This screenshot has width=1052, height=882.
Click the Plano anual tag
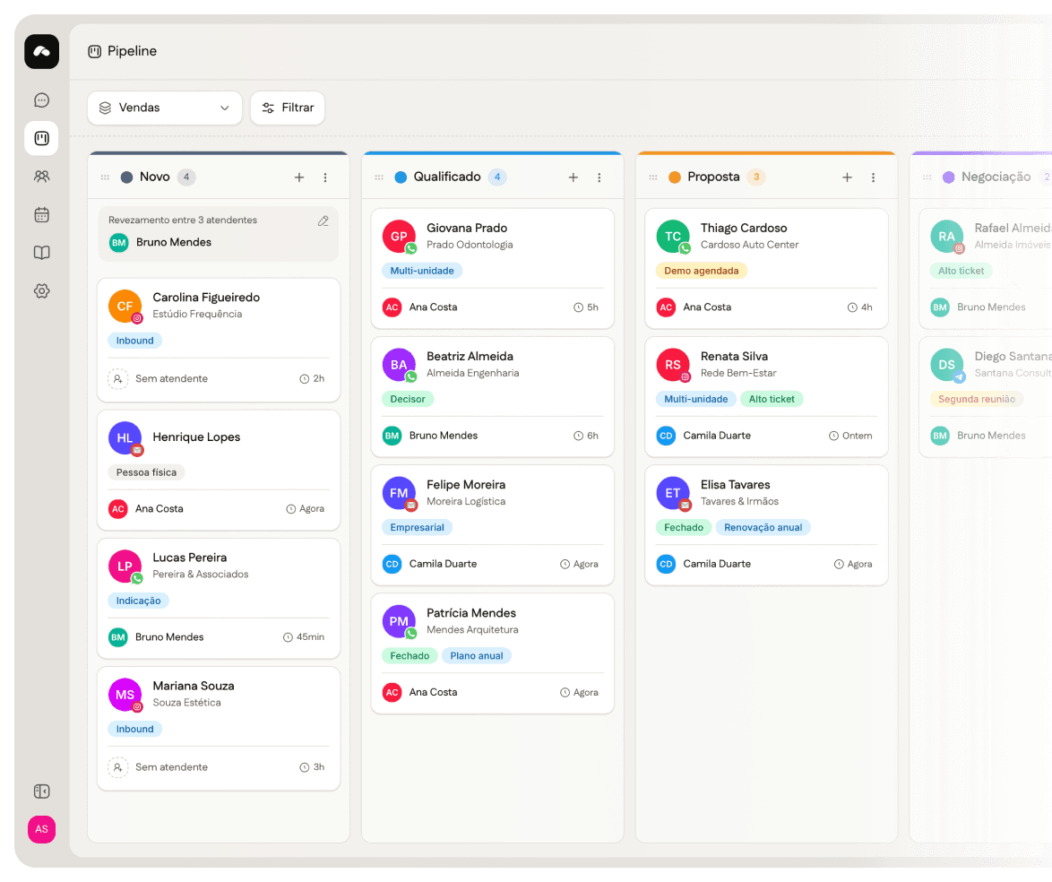click(x=477, y=656)
